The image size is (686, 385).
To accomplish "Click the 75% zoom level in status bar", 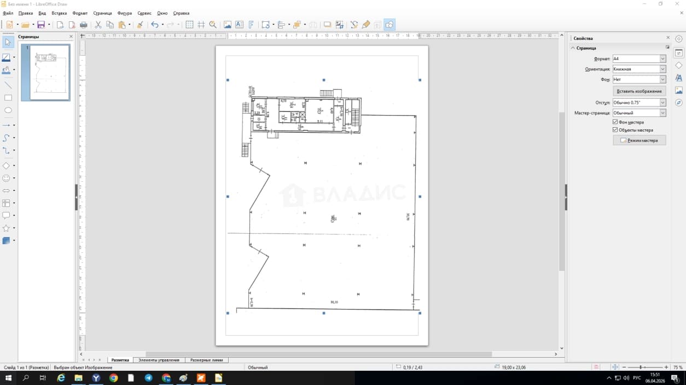I will [x=678, y=368].
